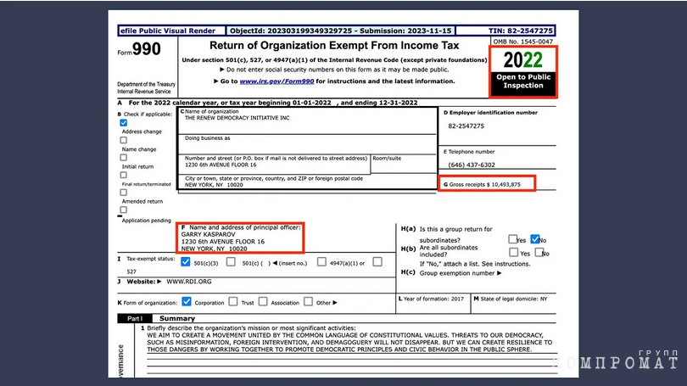Check the Other form of organization box
This screenshot has width=687, height=386.
pyautogui.click(x=309, y=301)
